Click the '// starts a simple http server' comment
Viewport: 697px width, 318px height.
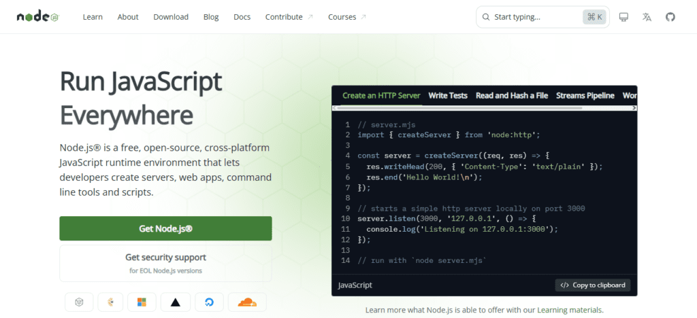471,209
